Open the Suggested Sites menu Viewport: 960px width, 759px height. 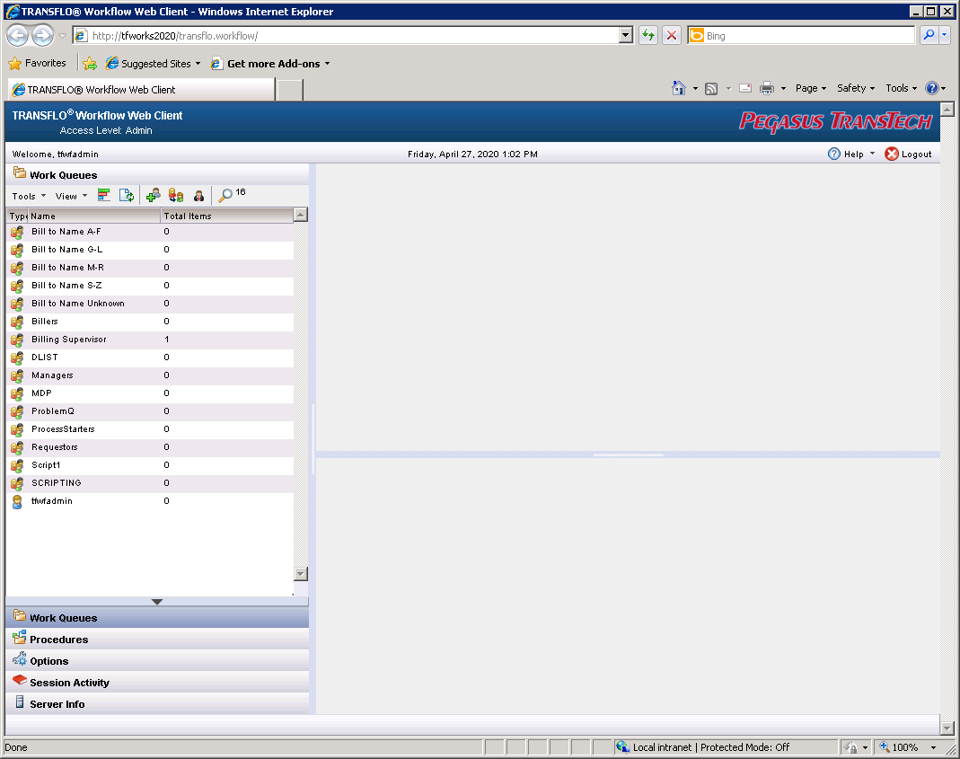coord(153,63)
